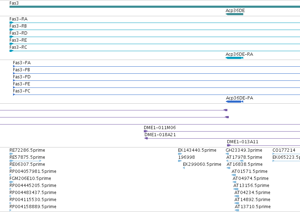The height and width of the screenshot is (212, 300).
Task: Click the DME1-011M06 clone start glyph
Action: (146, 131)
